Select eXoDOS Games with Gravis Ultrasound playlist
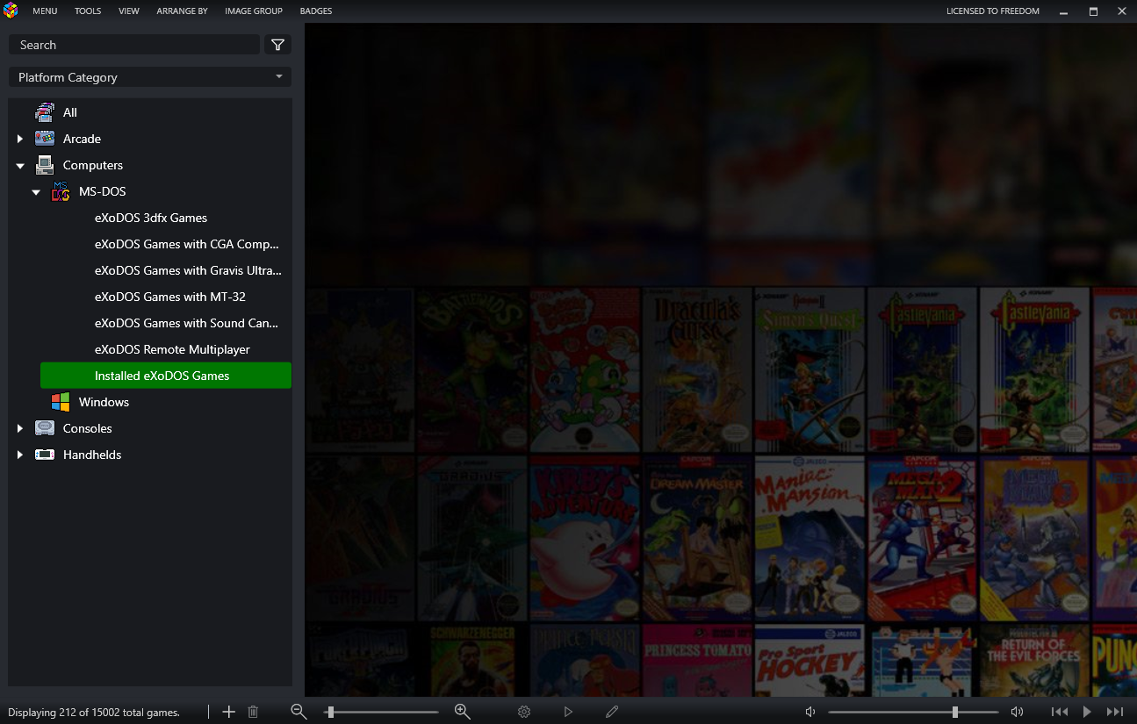The width and height of the screenshot is (1137, 724). point(188,270)
